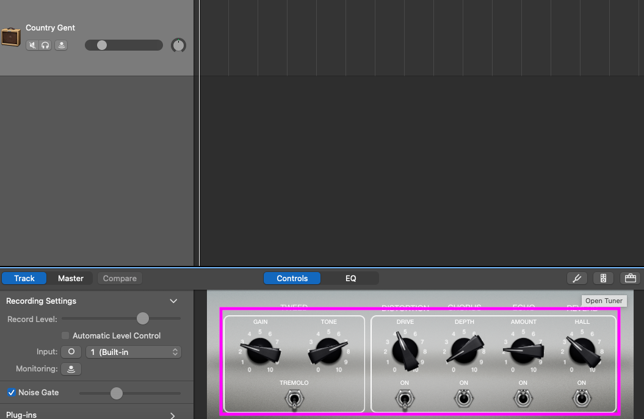Toggle input monitoring on Country Gent track header
Image resolution: width=644 pixels, height=419 pixels.
(61, 45)
